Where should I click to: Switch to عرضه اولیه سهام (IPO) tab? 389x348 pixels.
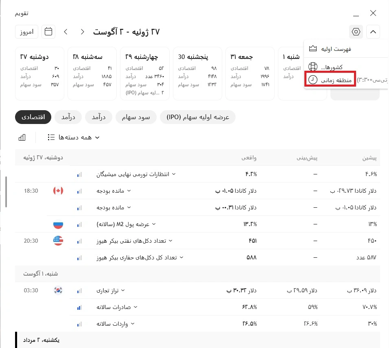click(x=198, y=117)
